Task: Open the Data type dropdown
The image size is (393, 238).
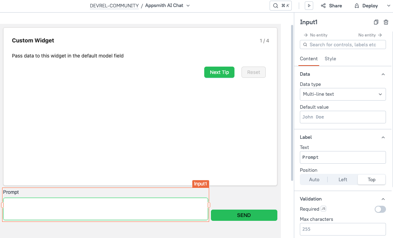Action: pos(343,94)
